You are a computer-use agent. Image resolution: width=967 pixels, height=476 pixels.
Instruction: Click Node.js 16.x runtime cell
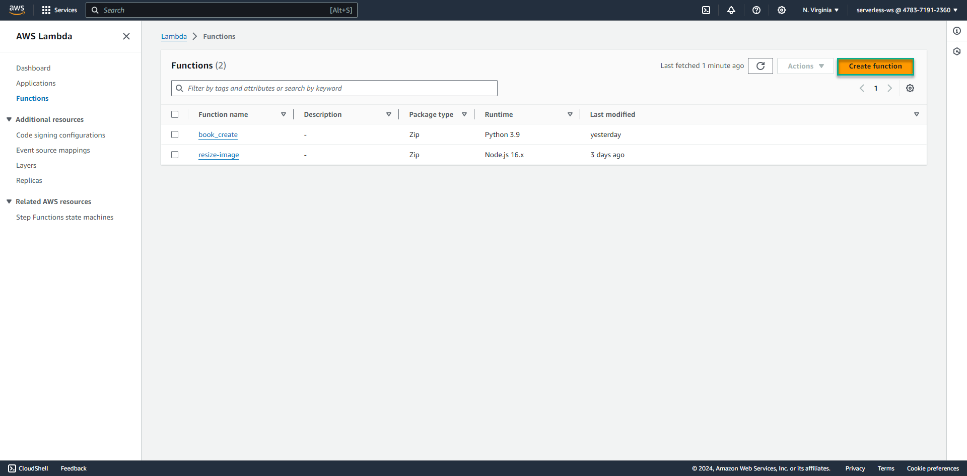tap(504, 155)
